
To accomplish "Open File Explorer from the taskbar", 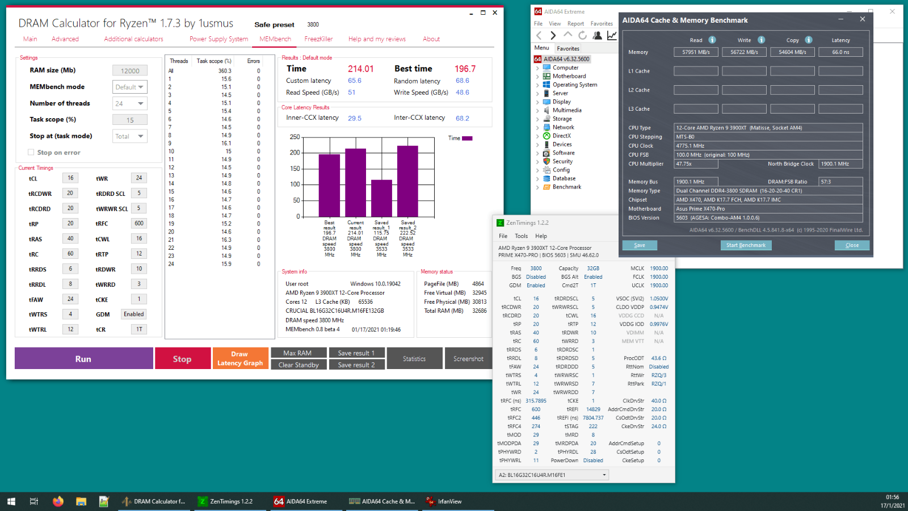I will point(81,501).
